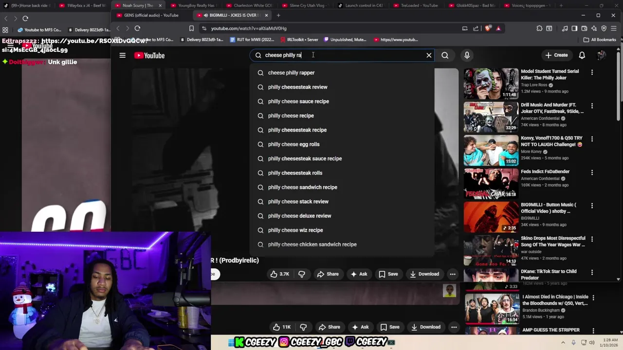
Task: Like the video showing 3.7K likes
Action: [x=280, y=274]
